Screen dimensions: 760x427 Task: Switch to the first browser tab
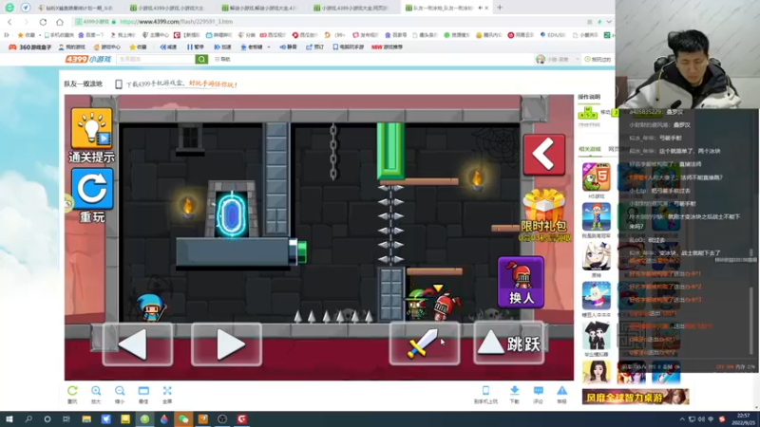tap(78, 8)
